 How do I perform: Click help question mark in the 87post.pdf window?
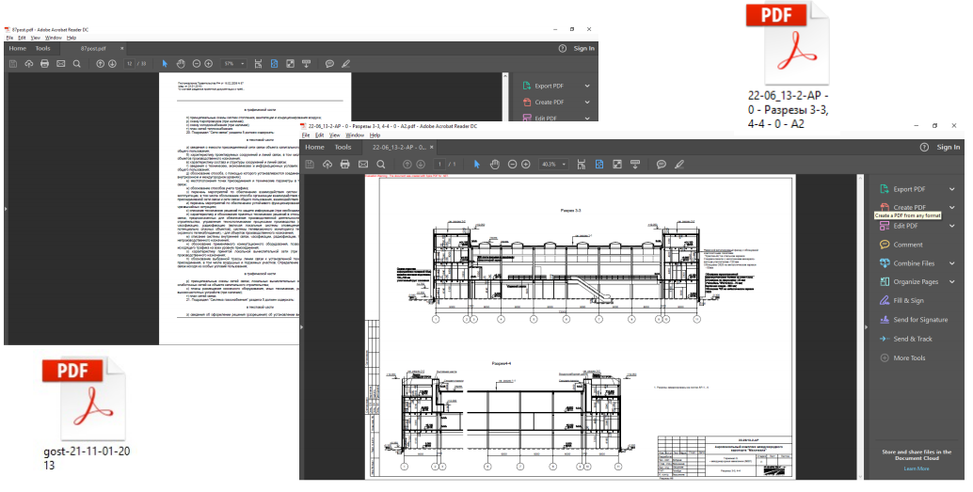tap(562, 48)
